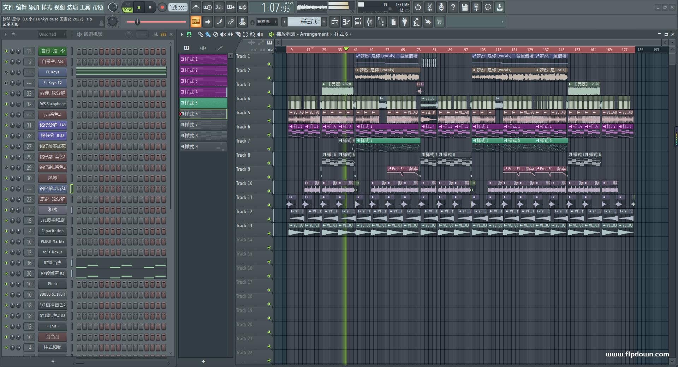Open mixer track selector 13 for 自带..弦
This screenshot has height=367, width=678.
(x=29, y=51)
